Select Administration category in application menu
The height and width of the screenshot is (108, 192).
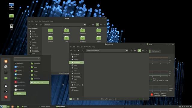(20, 86)
